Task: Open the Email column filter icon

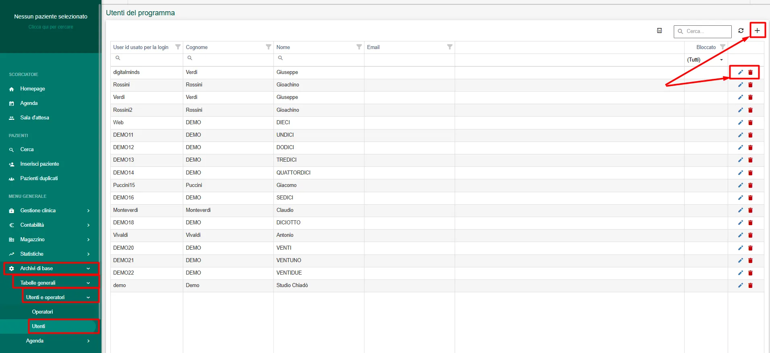Action: click(449, 47)
